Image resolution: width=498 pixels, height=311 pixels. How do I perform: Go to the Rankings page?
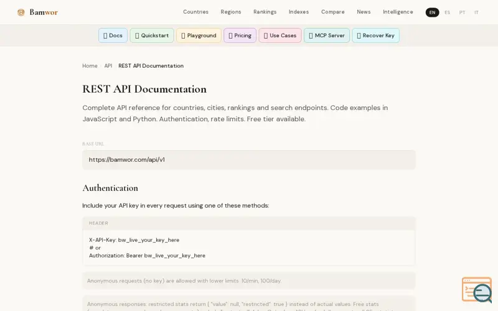(265, 12)
